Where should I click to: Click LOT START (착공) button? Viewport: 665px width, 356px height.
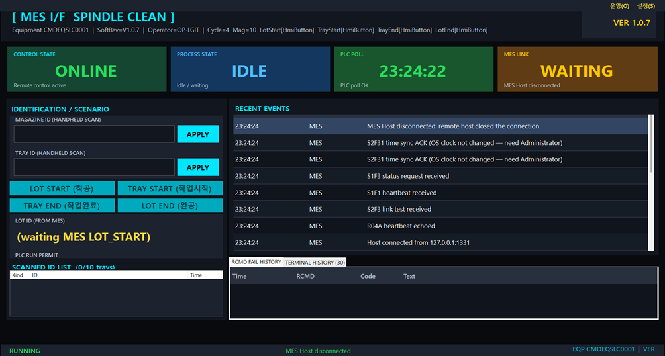62,188
